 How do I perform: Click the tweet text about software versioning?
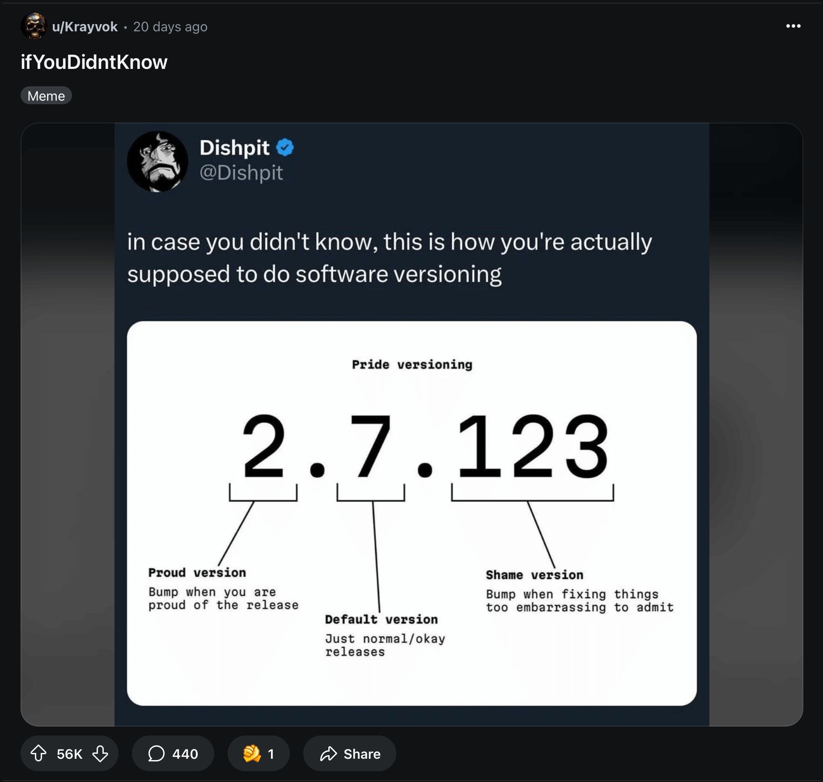coord(389,258)
